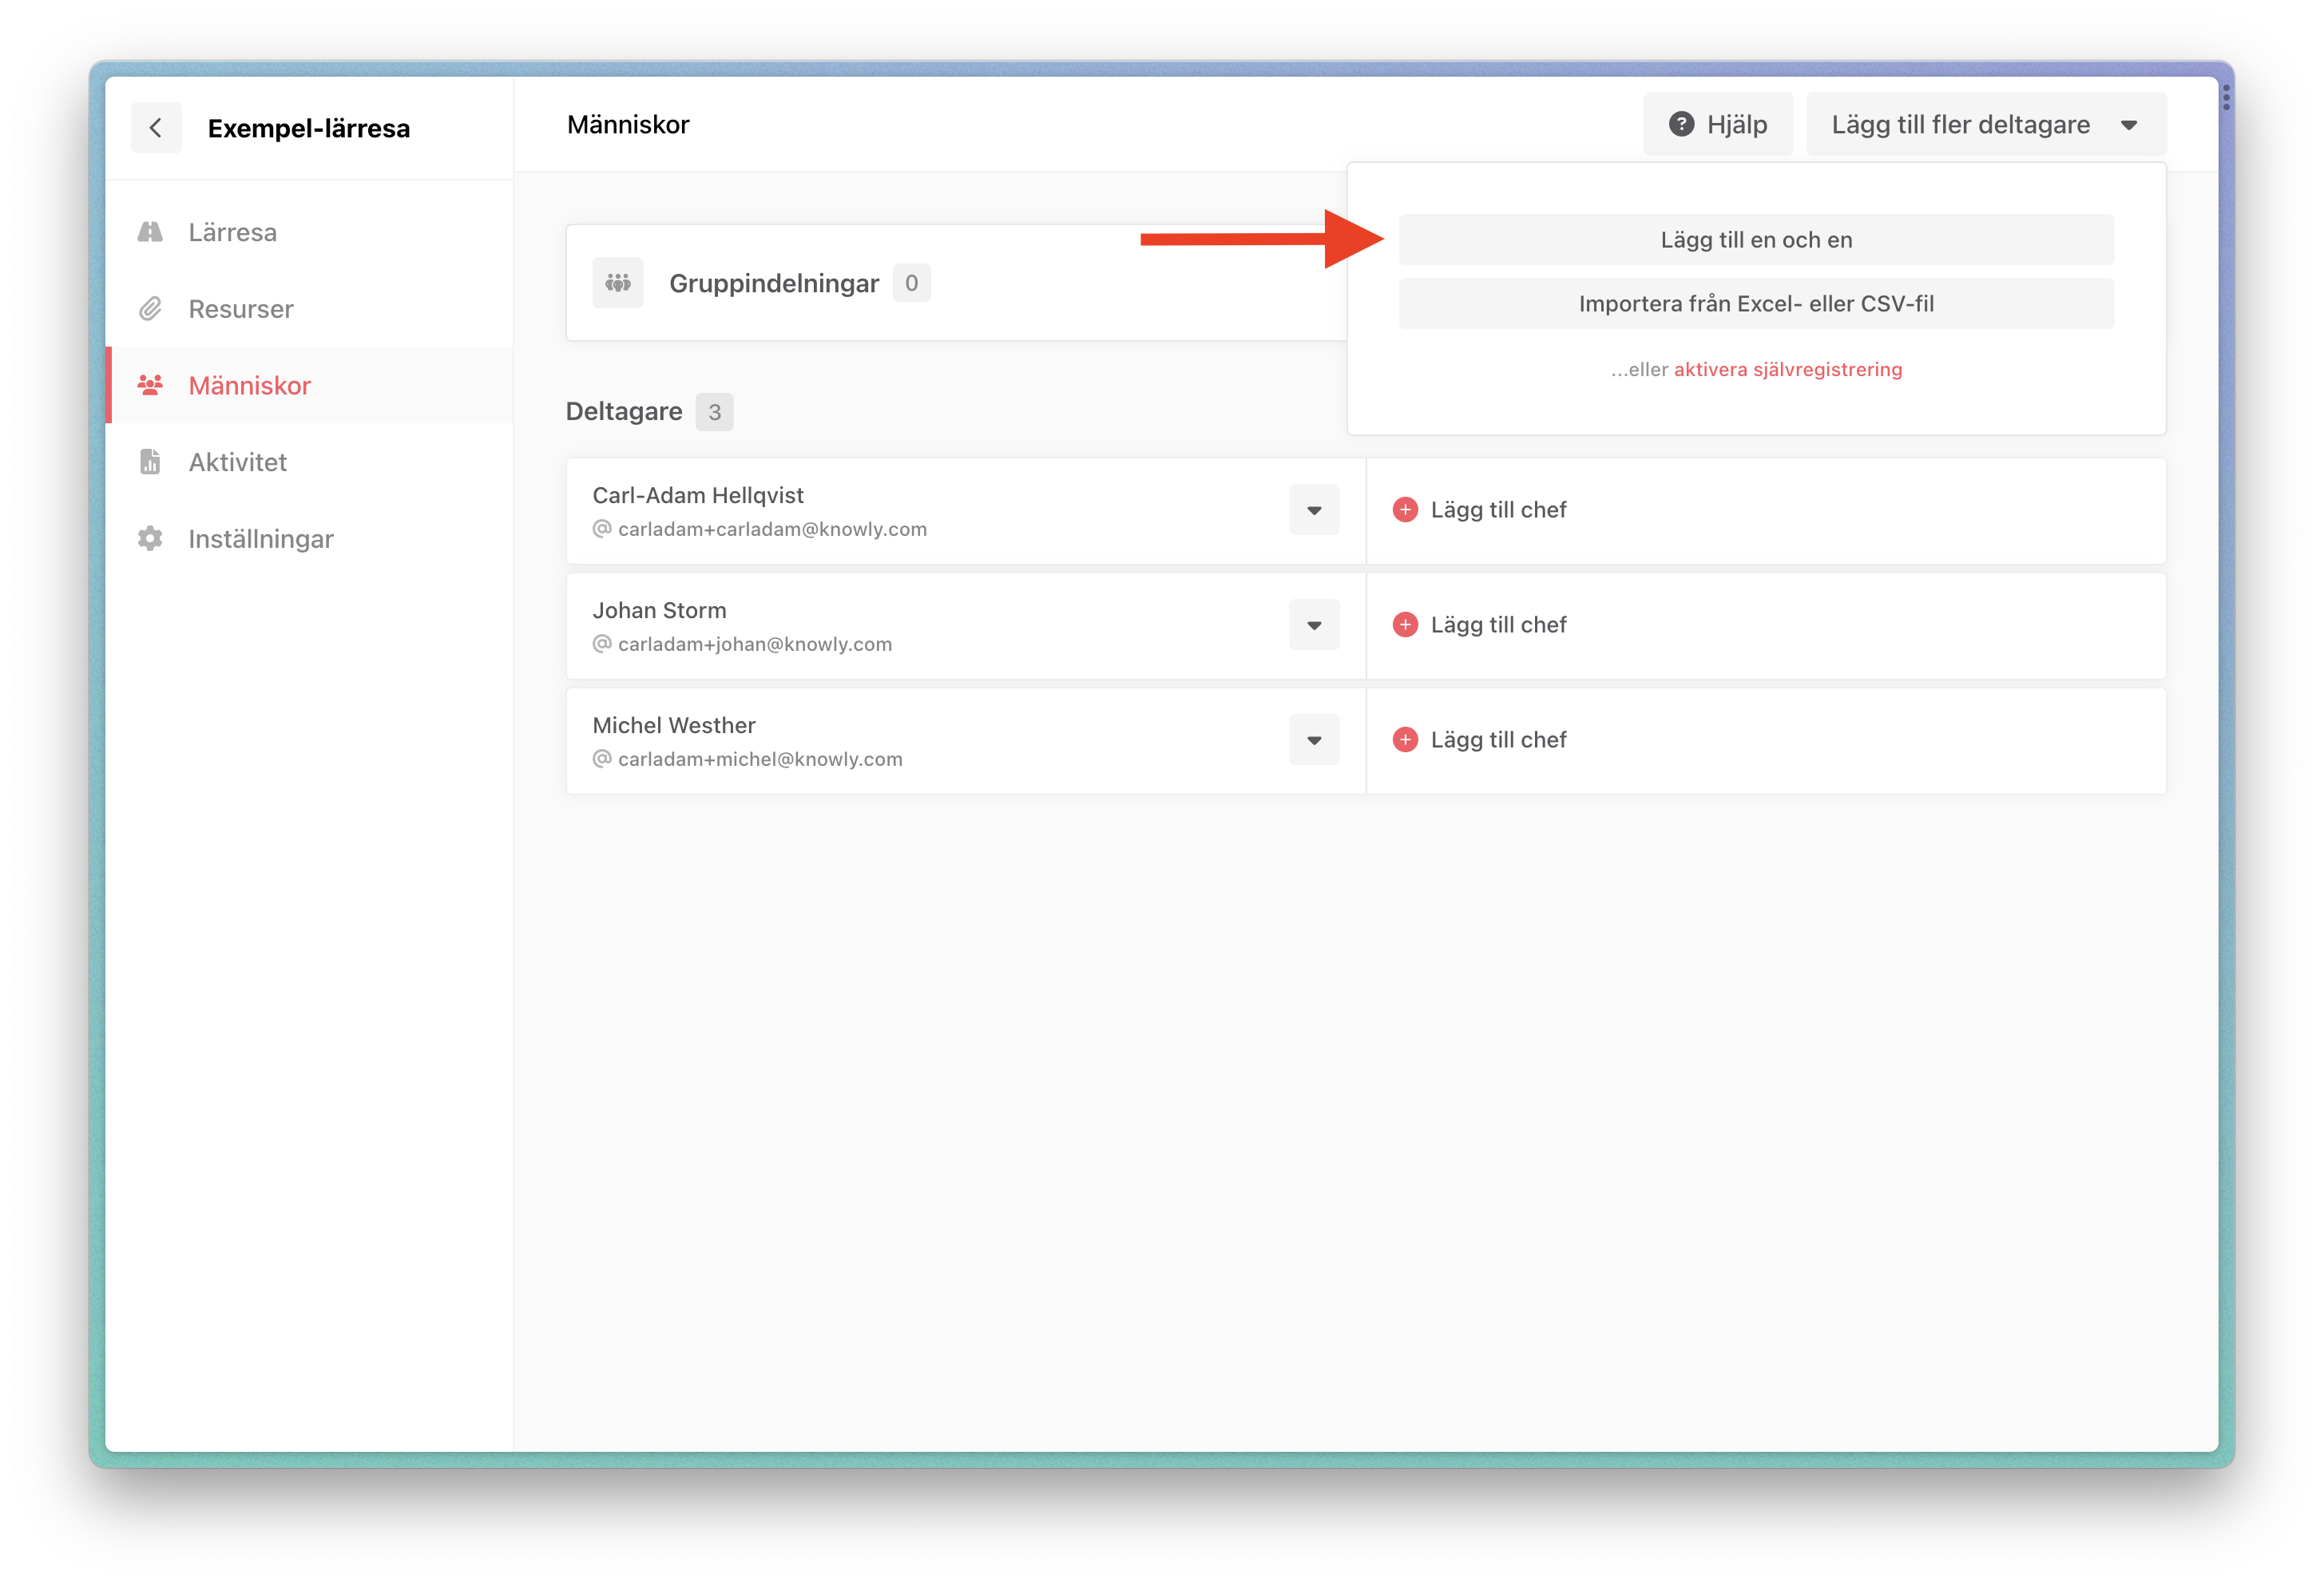The width and height of the screenshot is (2324, 1586).
Task: Click the back arrow beside Exempel-lärresa
Action: click(x=156, y=127)
